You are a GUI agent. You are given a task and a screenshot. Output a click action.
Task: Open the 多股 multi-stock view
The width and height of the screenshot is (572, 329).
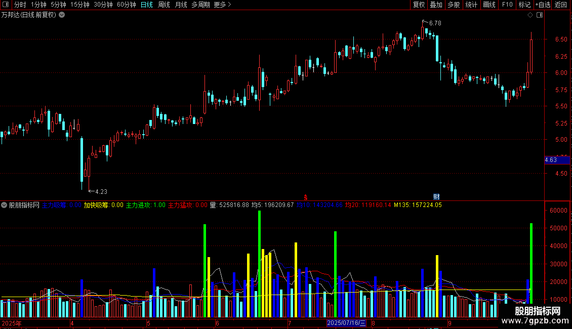click(x=454, y=5)
